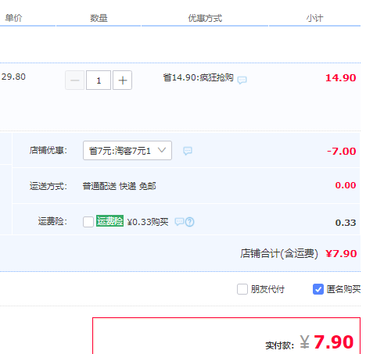The height and width of the screenshot is (354, 366).
Task: Click the comment bubble icon after ¥0.33购买
Action: [x=179, y=222]
